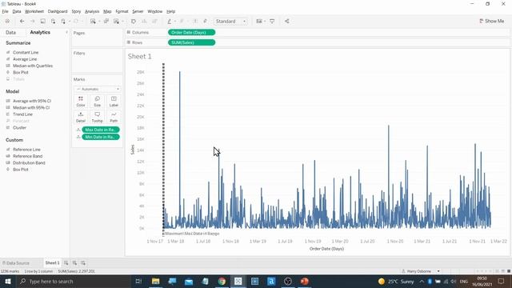Switch to the Analytics pane tab
Viewport: 512px width, 288px height.
click(x=40, y=32)
